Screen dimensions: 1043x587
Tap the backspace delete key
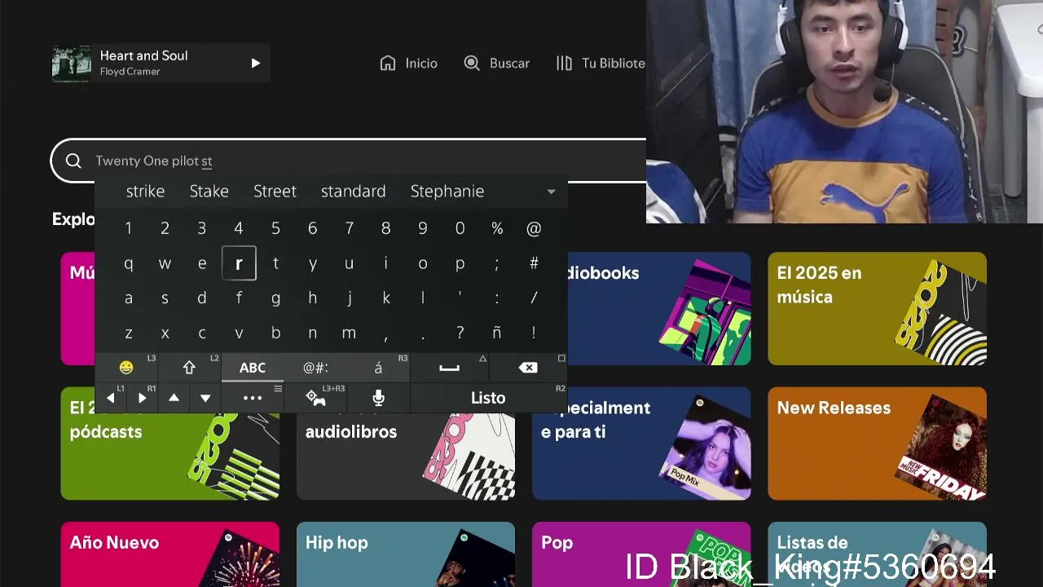click(528, 368)
